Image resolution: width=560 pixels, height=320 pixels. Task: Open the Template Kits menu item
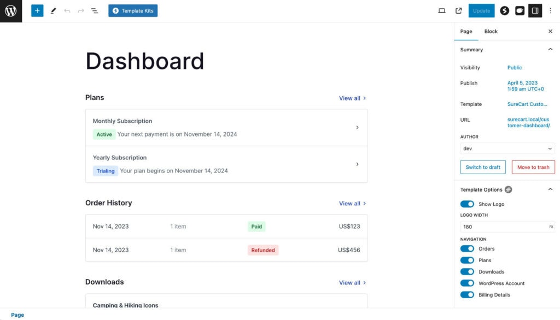pos(133,10)
